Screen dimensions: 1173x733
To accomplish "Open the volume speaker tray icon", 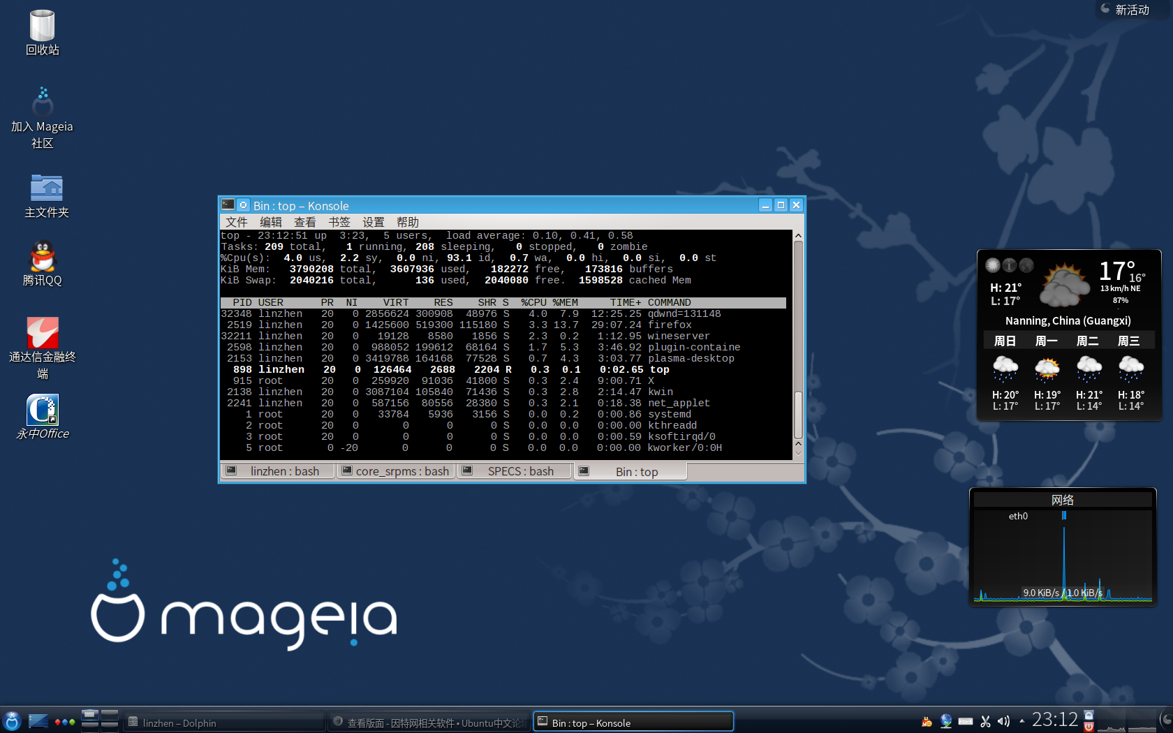I will tap(1004, 721).
